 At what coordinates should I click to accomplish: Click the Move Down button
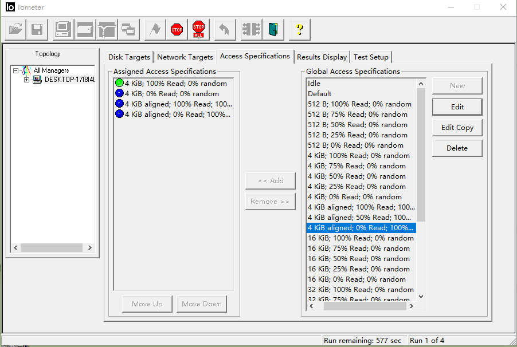[202, 304]
